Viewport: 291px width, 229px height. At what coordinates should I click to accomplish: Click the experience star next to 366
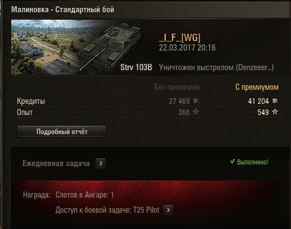click(195, 112)
